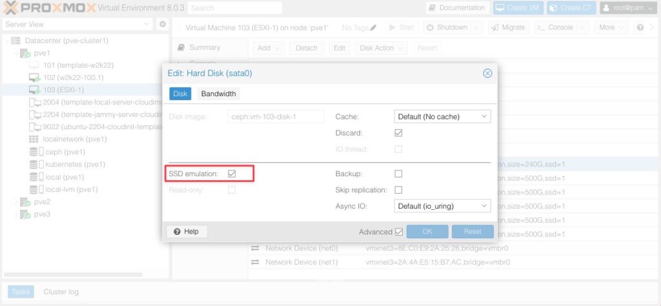Enable the Skip replication checkbox
The image size is (661, 306).
398,190
